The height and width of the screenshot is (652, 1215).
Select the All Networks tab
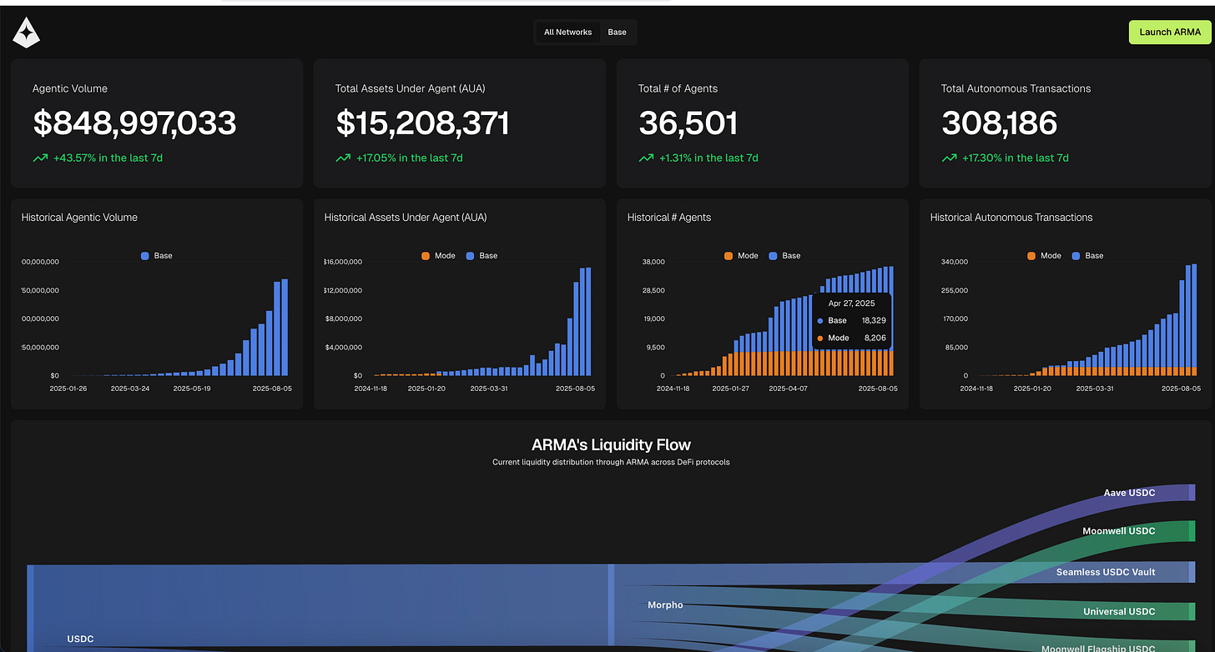tap(567, 33)
